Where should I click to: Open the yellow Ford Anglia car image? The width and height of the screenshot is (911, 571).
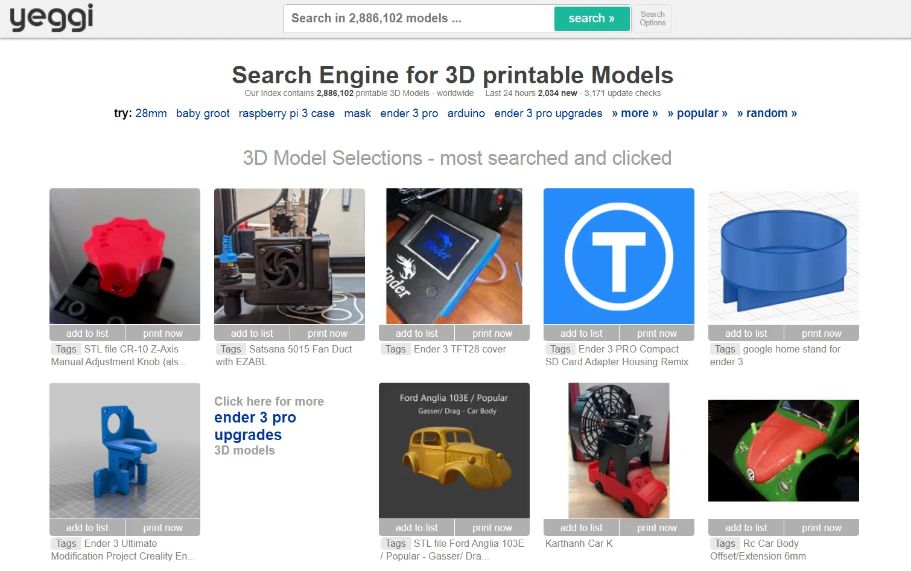point(454,450)
